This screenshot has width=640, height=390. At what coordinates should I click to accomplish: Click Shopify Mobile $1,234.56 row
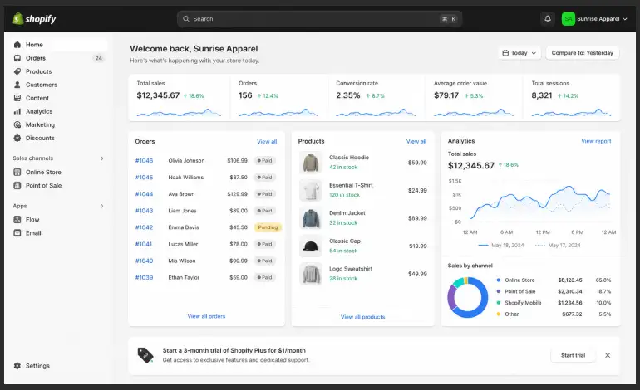pyautogui.click(x=554, y=303)
